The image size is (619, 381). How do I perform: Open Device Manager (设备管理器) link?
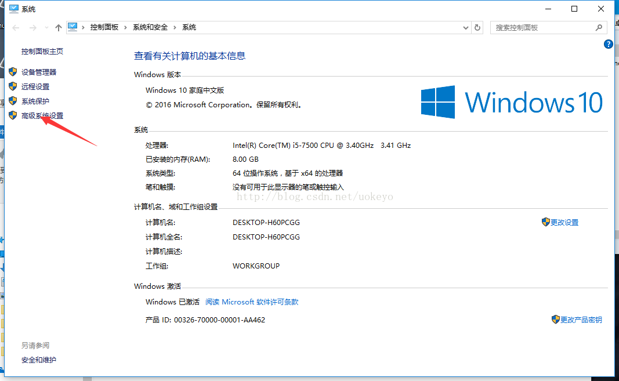[39, 72]
